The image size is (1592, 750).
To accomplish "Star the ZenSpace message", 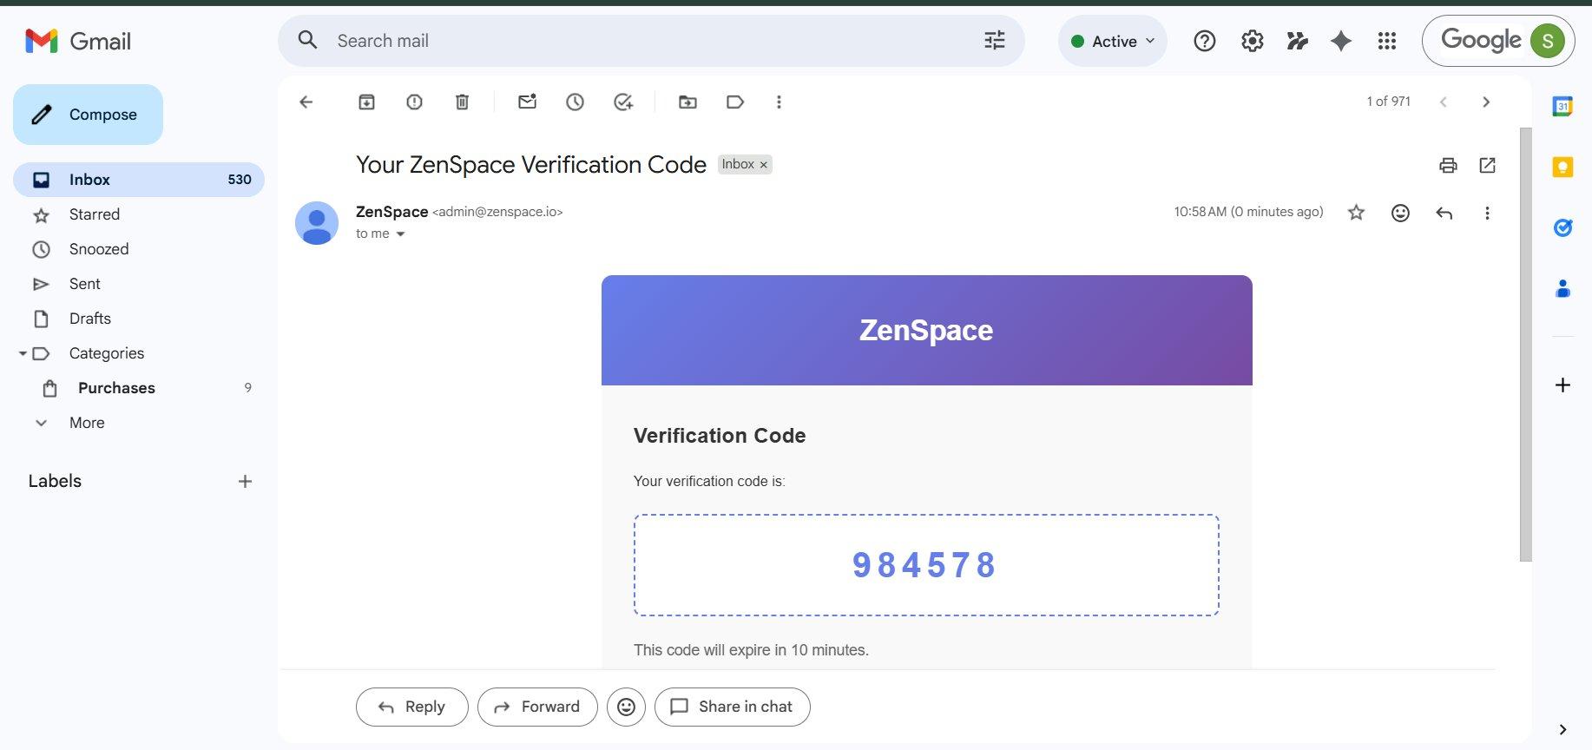I will 1356,213.
